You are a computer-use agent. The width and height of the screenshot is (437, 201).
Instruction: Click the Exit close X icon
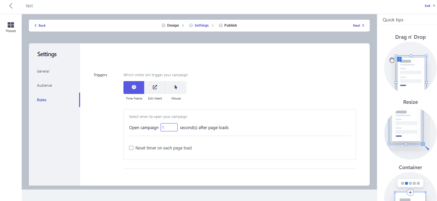tap(434, 6)
